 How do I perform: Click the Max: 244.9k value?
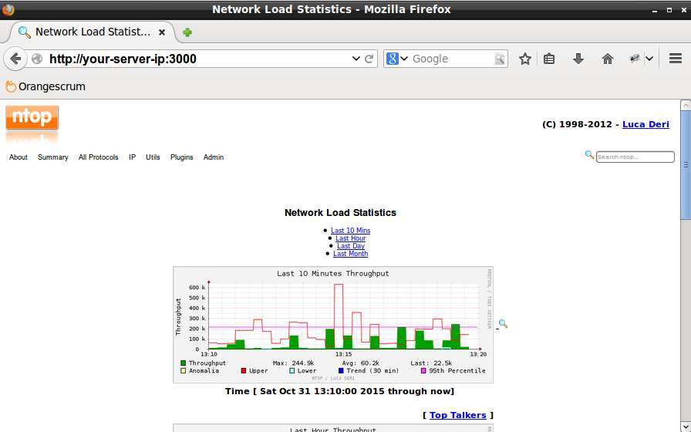pyautogui.click(x=294, y=363)
